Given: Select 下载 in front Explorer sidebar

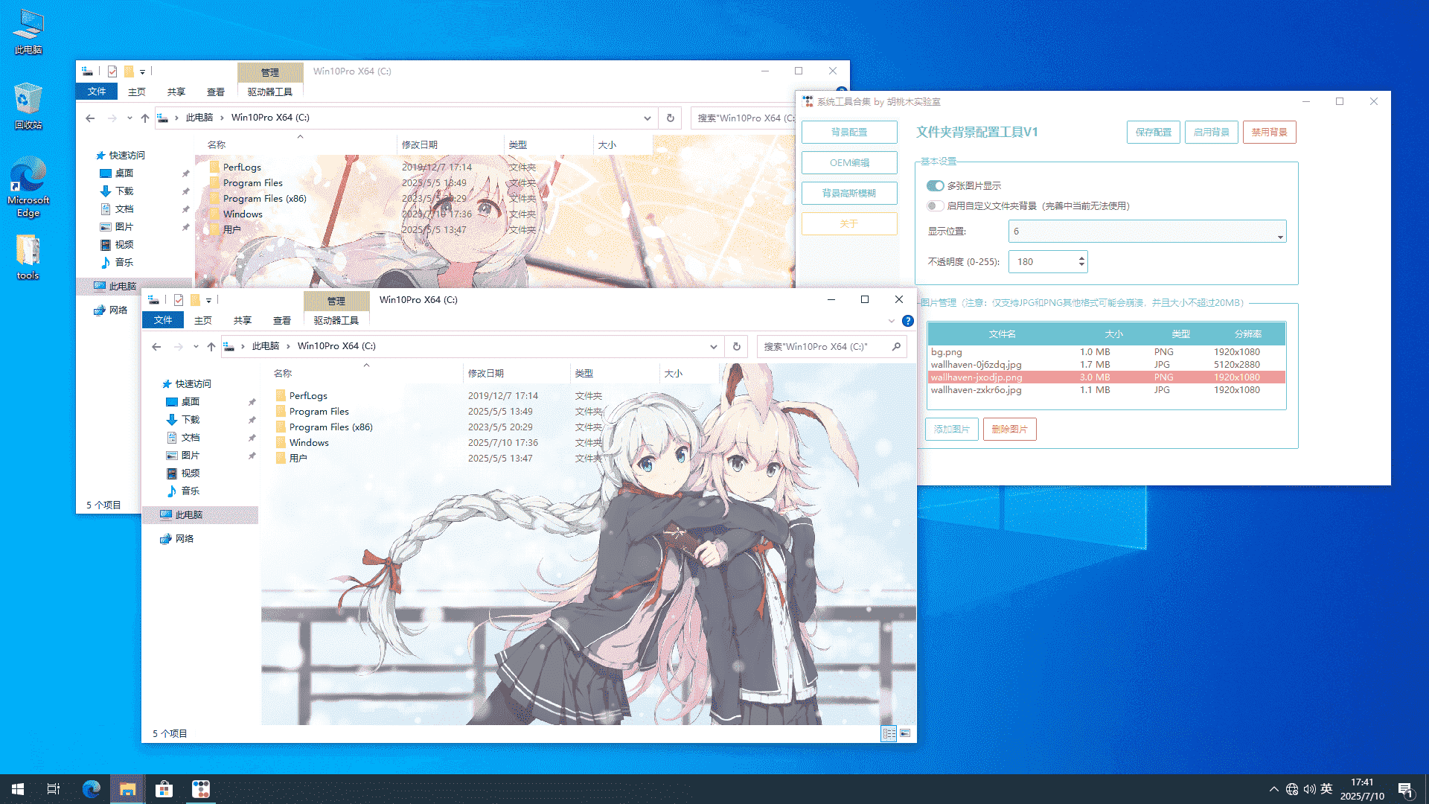Looking at the screenshot, I should 191,419.
